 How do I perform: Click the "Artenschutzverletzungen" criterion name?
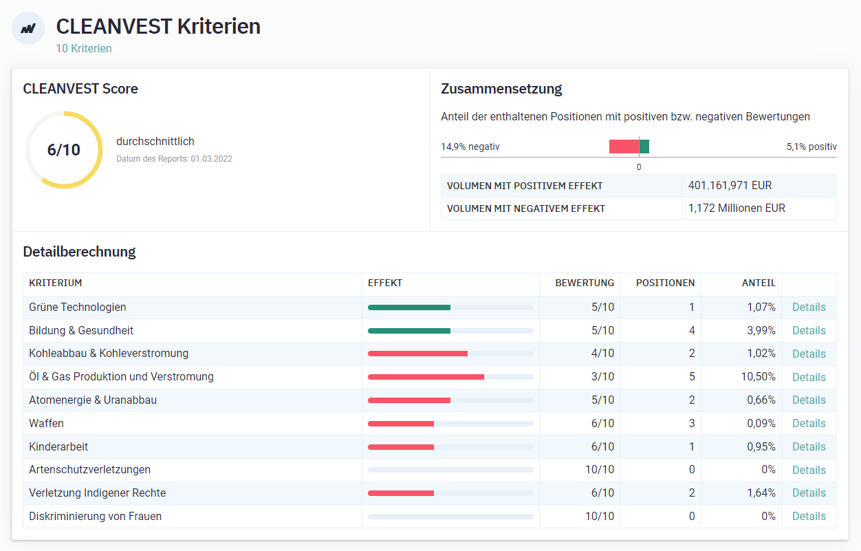(89, 470)
